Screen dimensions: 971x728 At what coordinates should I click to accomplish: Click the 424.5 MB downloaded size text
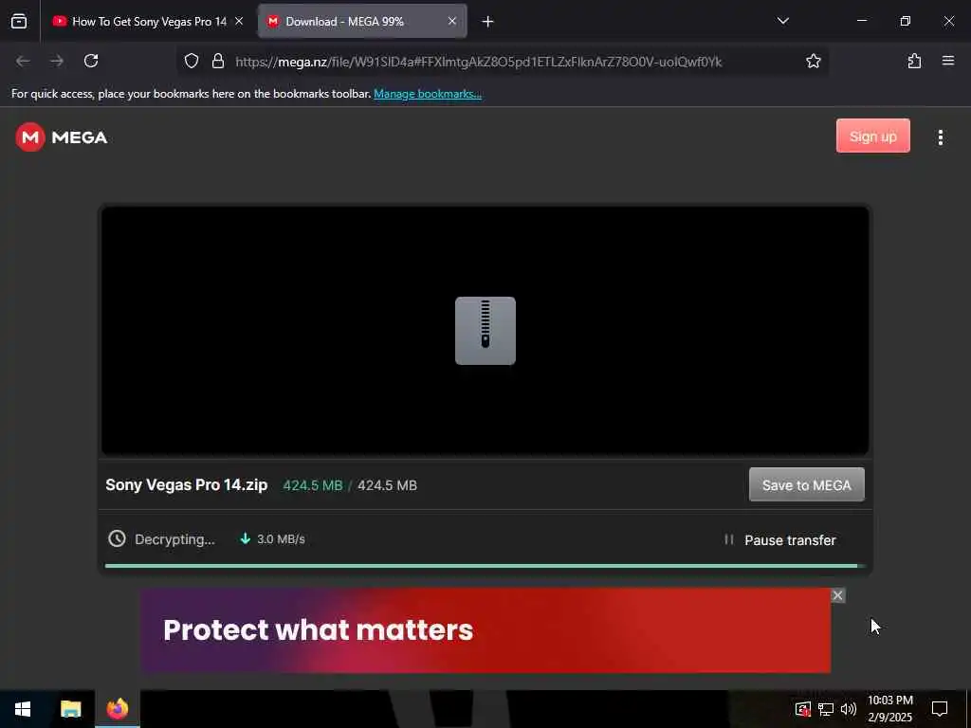tap(313, 485)
